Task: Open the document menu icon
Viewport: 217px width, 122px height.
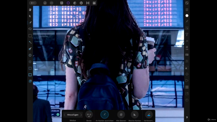Action: (45, 3)
